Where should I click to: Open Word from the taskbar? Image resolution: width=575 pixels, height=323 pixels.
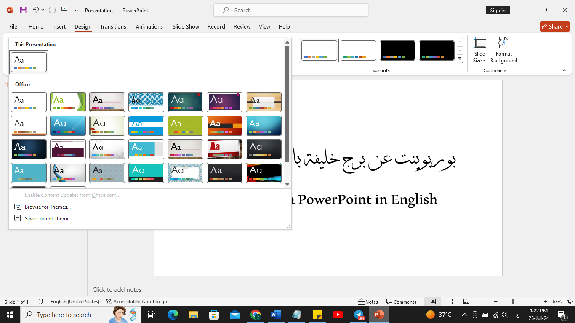276,315
